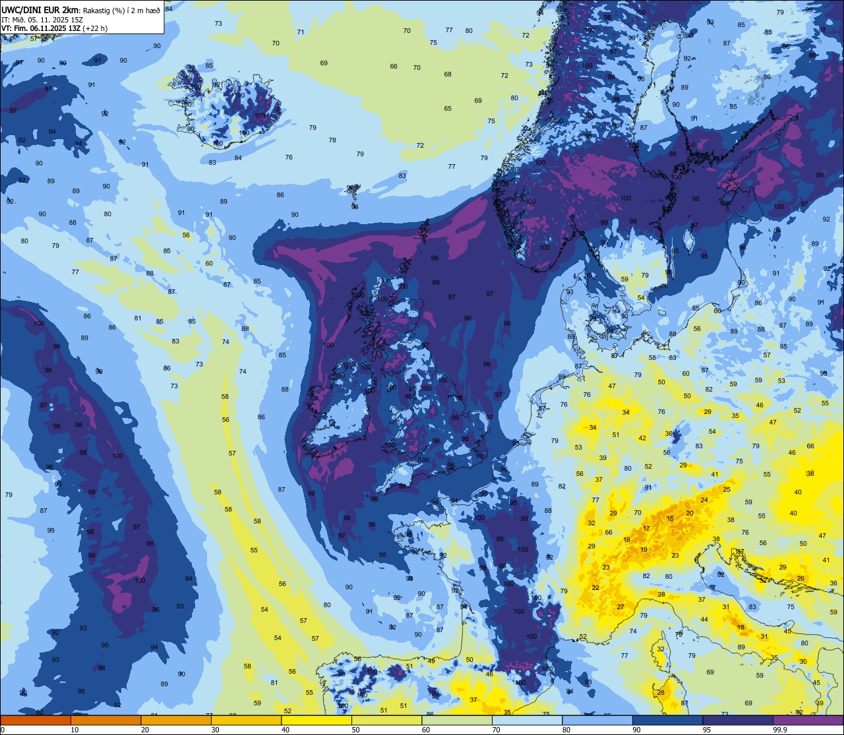Click the "15" humidity value over the Alps
The height and width of the screenshot is (735, 844).
click(x=671, y=519)
